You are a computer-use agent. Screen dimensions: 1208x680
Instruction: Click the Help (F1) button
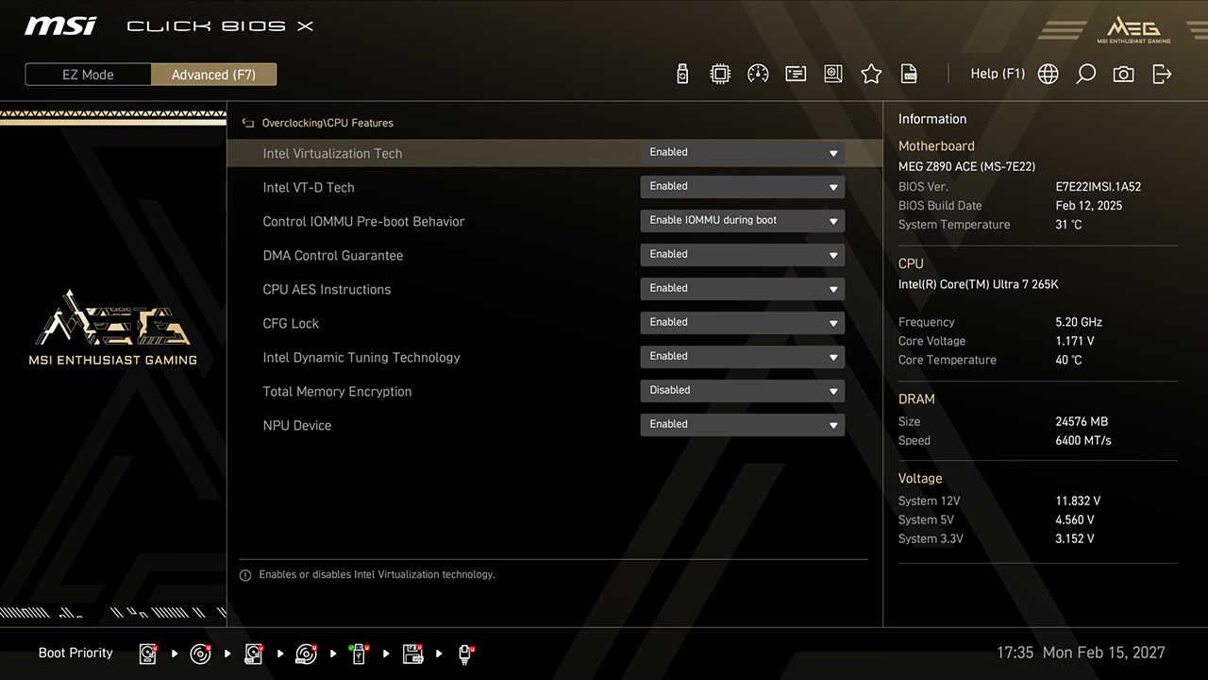[x=997, y=74]
